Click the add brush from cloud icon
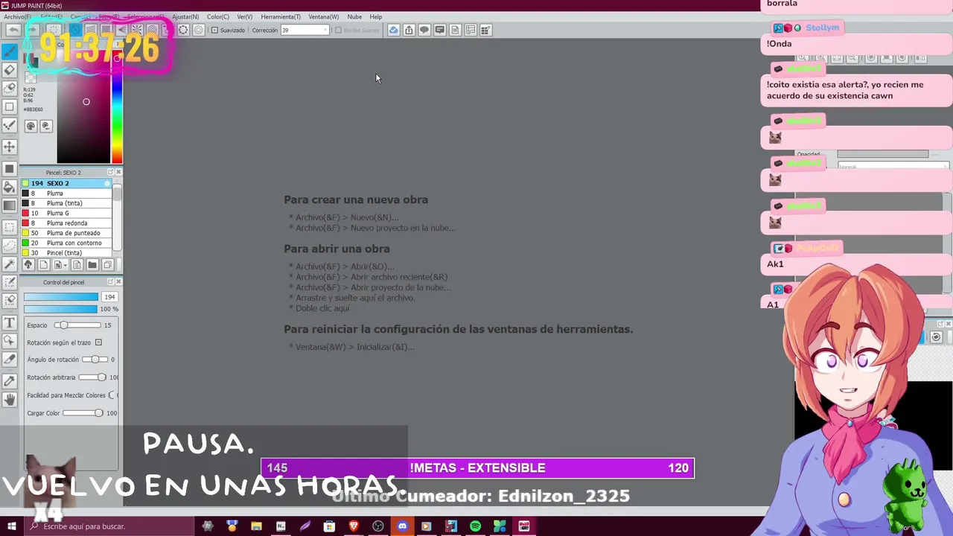 (x=28, y=264)
